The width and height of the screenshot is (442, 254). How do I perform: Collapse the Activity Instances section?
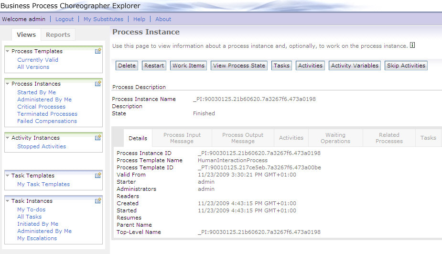[x=8, y=138]
